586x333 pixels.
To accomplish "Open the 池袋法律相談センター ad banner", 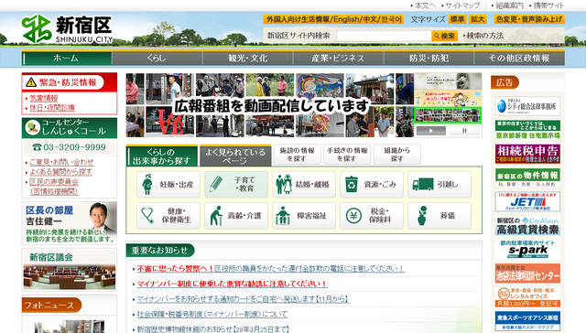I will pyautogui.click(x=527, y=274).
